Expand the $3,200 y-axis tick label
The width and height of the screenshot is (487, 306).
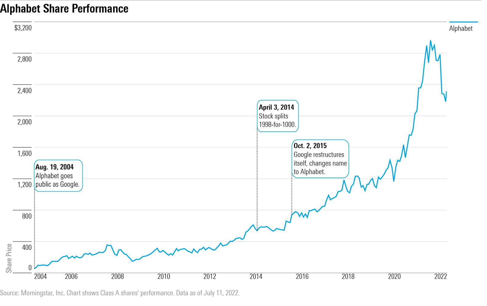coord(23,28)
